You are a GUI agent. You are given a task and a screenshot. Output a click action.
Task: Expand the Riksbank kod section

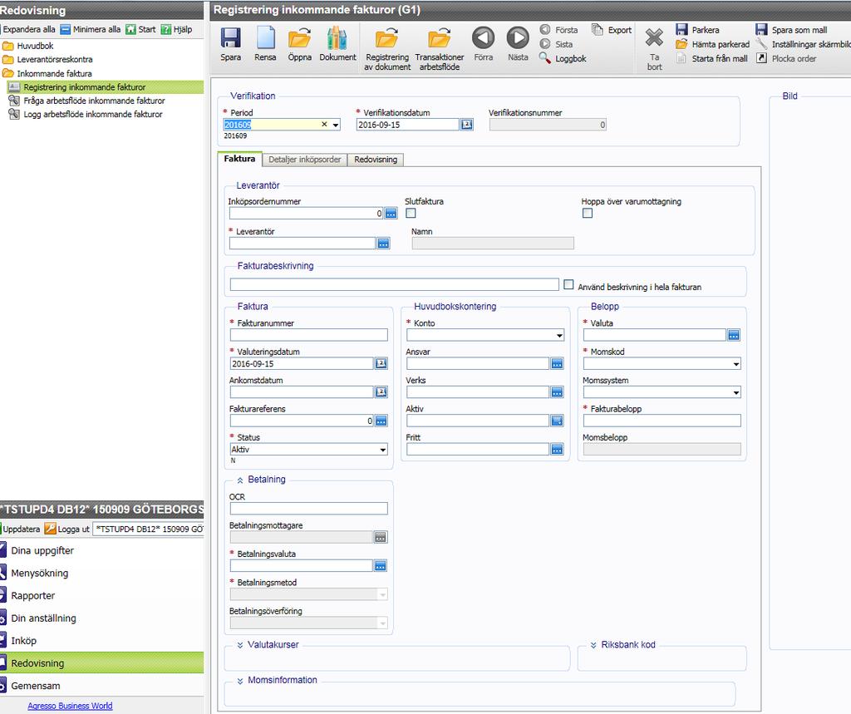point(593,645)
